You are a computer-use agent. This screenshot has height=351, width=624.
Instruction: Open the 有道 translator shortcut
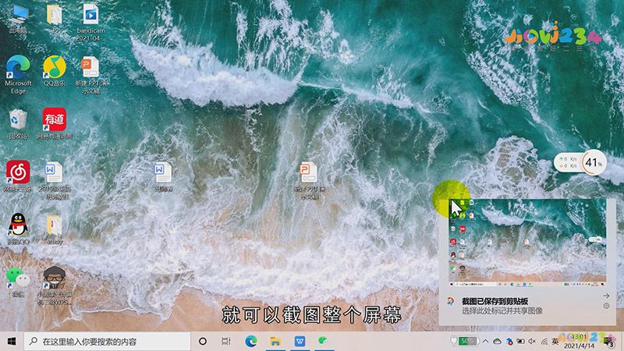click(x=54, y=123)
